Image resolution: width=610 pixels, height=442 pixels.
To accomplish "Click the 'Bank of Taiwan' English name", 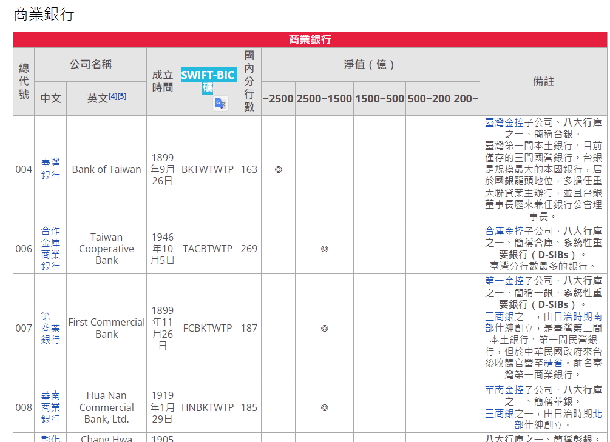I will pyautogui.click(x=107, y=169).
